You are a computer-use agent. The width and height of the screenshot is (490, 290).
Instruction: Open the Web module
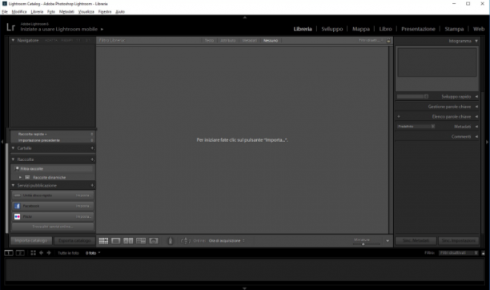479,29
